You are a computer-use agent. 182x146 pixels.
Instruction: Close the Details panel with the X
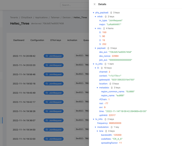[x=94, y=4]
